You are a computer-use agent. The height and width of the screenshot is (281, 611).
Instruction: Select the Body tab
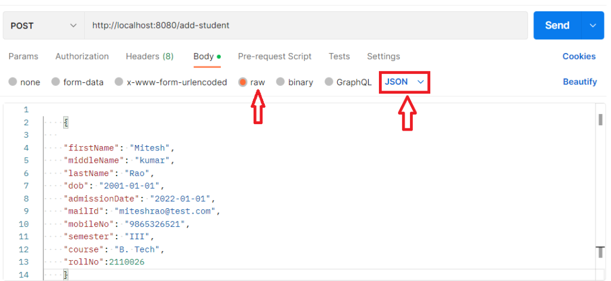pos(207,57)
